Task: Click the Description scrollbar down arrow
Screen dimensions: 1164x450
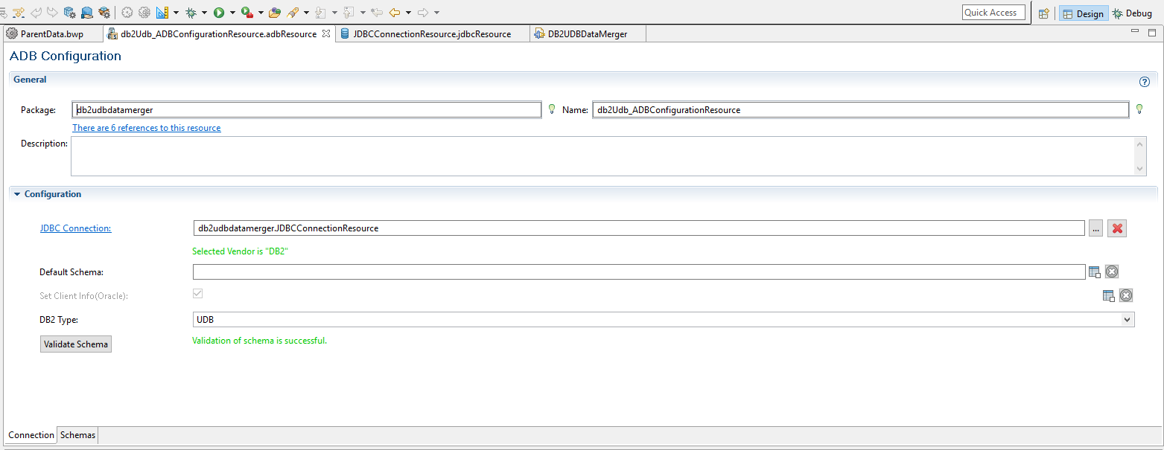Action: [1141, 170]
